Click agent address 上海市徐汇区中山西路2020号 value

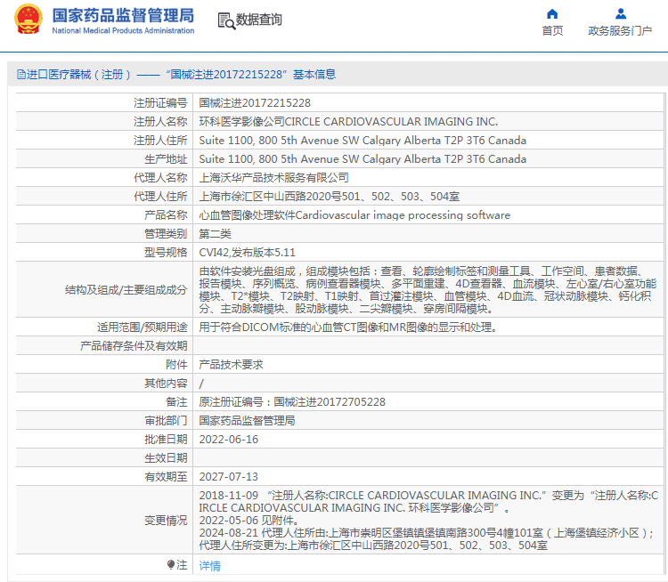[x=330, y=197]
